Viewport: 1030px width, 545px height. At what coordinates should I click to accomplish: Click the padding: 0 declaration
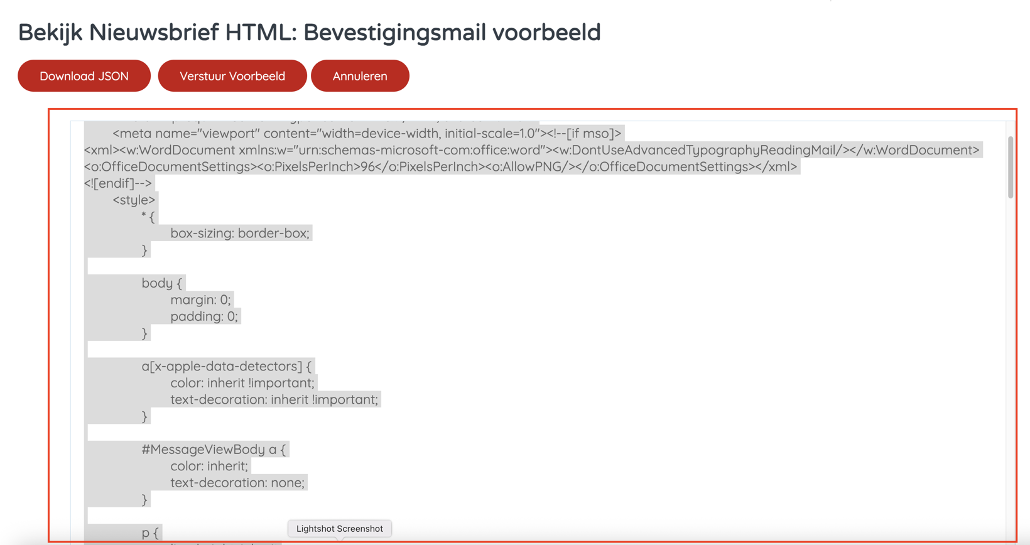(x=204, y=316)
